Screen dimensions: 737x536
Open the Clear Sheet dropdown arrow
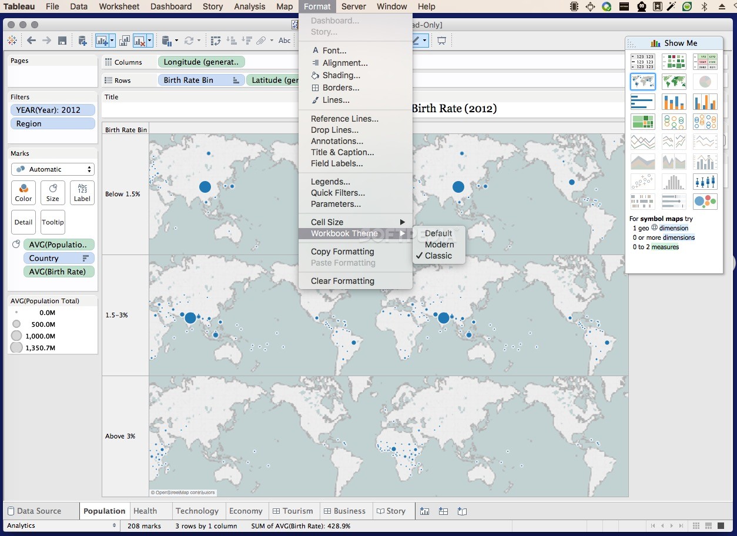150,41
